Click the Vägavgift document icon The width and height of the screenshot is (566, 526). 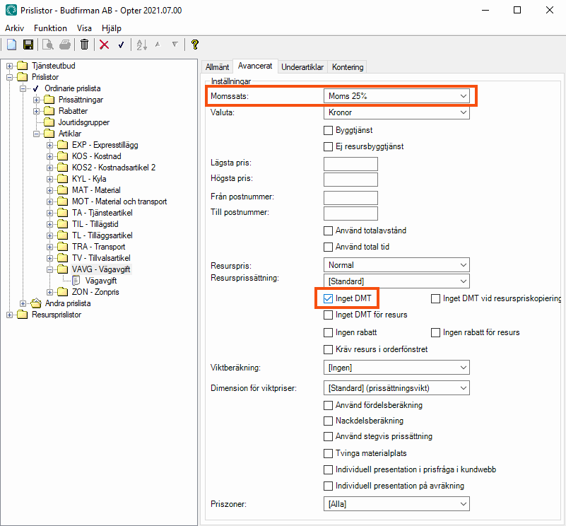point(76,281)
